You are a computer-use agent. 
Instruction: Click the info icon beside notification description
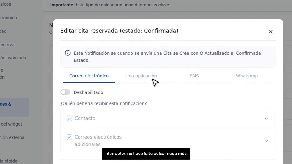tap(68, 53)
